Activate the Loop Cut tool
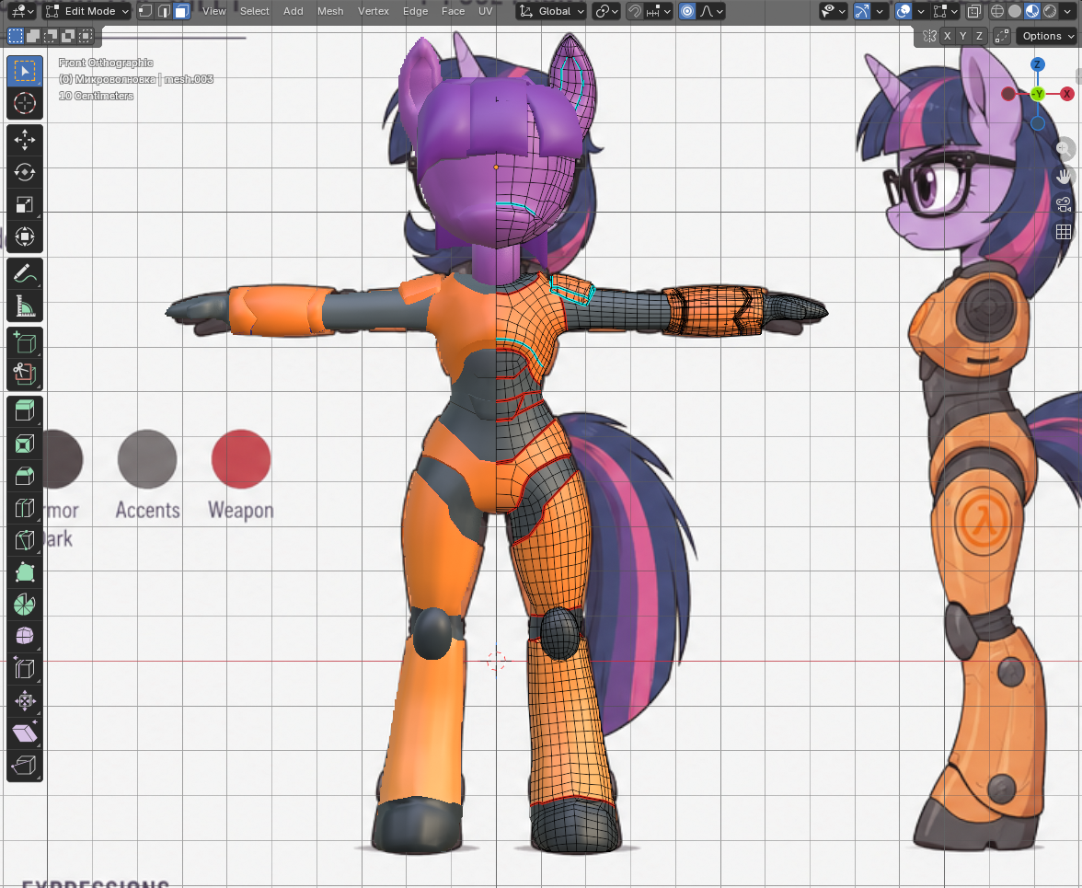 25,509
